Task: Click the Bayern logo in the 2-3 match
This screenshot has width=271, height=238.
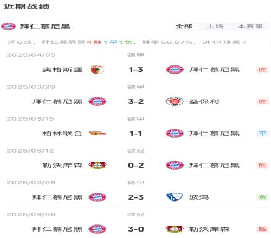Action: coord(98,197)
